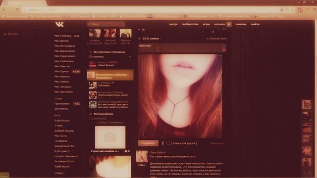Click the smiley icon in post field
Image resolution: width=317 pixels, height=178 pixels.
(223, 45)
